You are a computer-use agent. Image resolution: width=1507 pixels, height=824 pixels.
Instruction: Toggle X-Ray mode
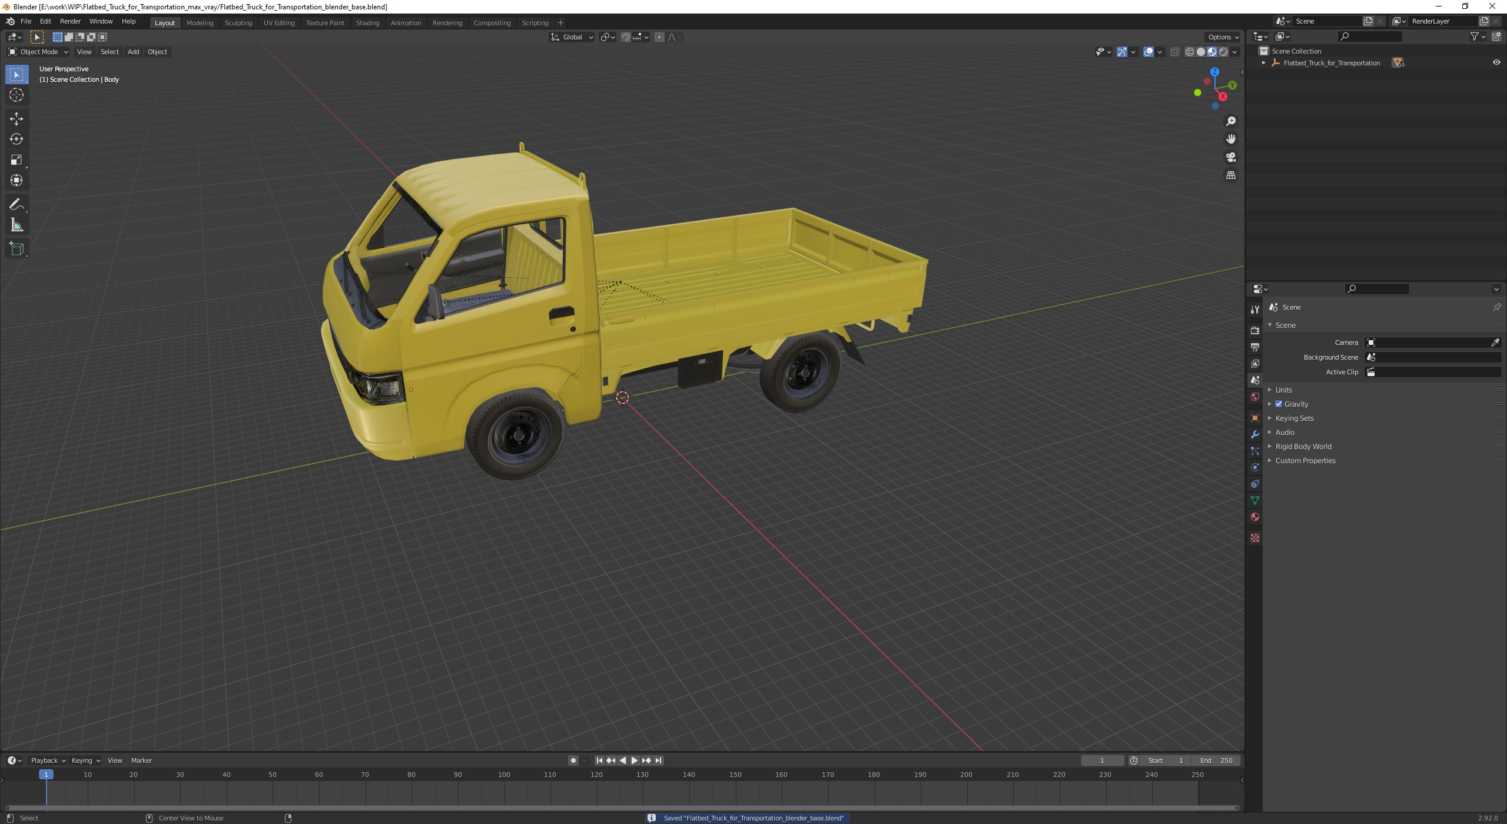click(x=1174, y=52)
